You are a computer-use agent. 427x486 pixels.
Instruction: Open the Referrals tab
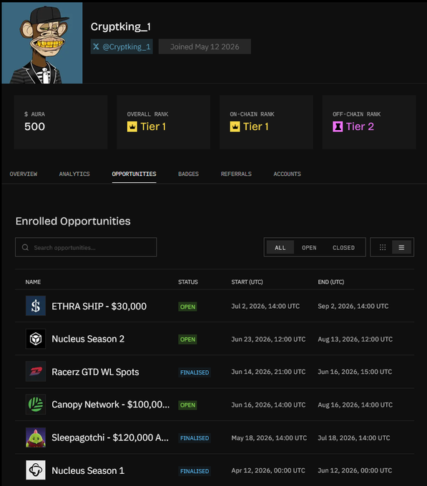pos(236,174)
